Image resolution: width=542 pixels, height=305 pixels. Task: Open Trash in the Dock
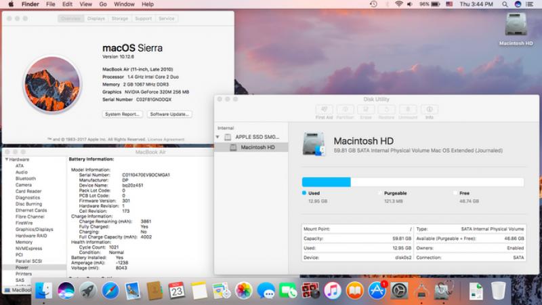point(499,291)
